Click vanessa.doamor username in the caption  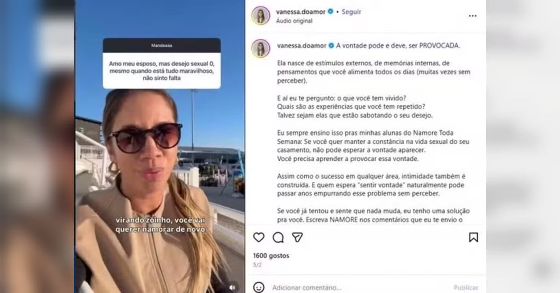(302, 46)
